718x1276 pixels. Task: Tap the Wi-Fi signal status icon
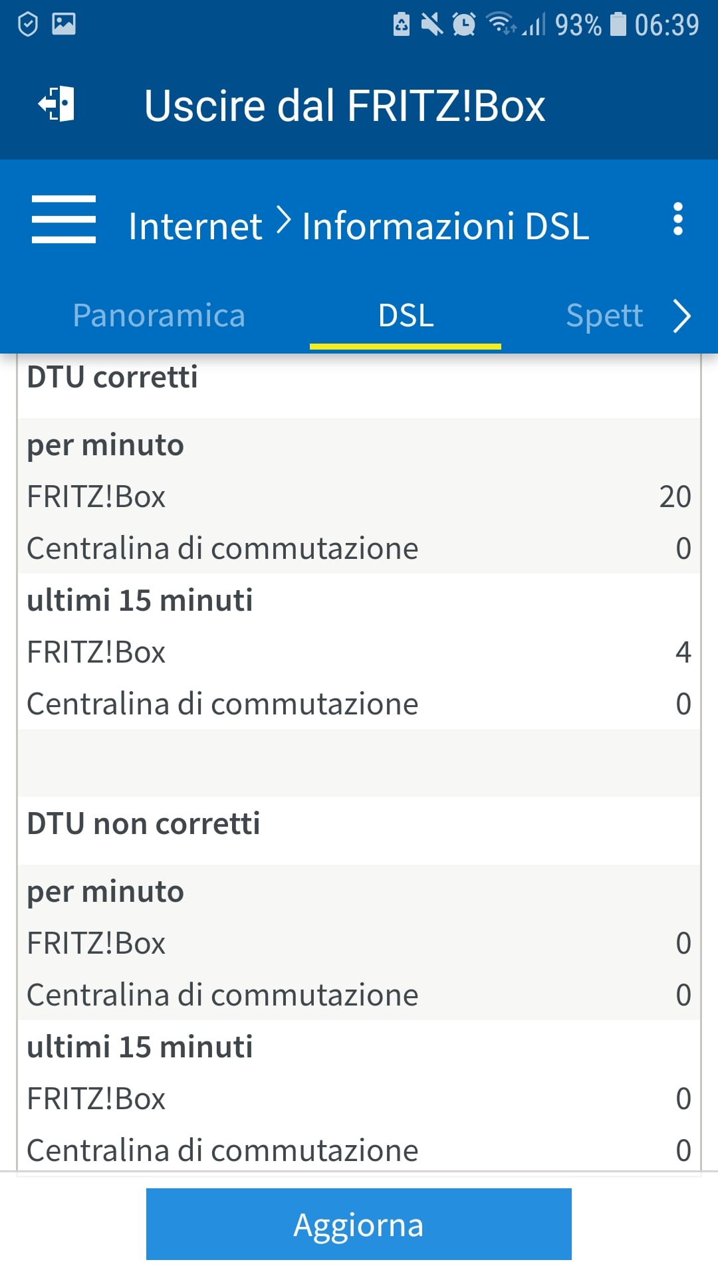(x=500, y=24)
